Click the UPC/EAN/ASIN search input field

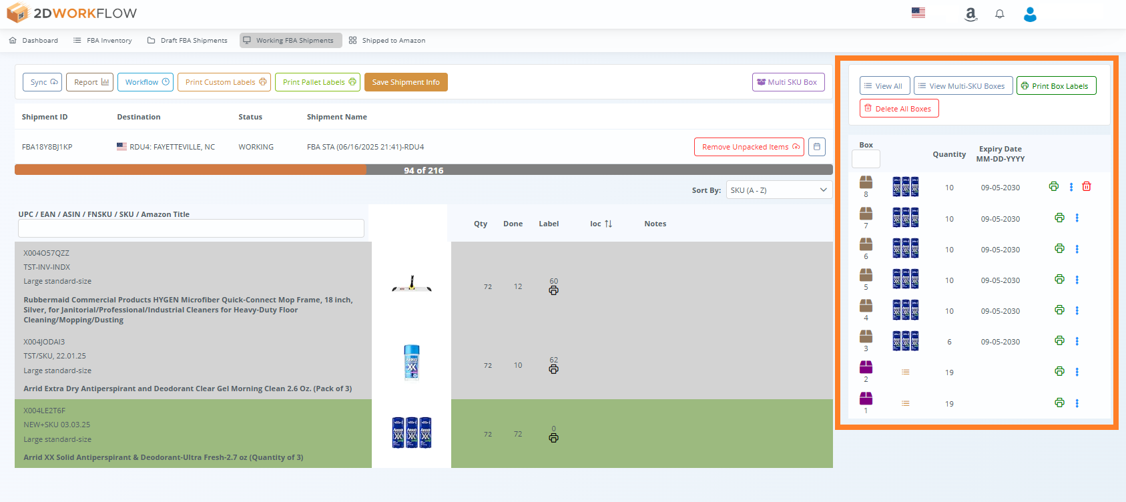191,228
